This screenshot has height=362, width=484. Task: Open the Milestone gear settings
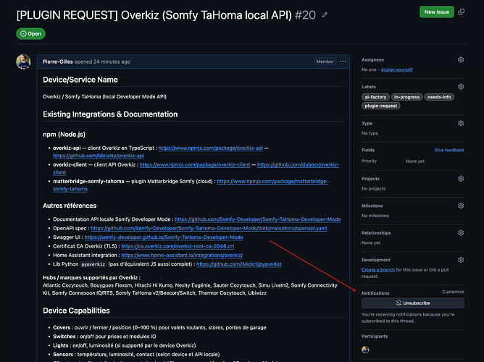(x=461, y=206)
